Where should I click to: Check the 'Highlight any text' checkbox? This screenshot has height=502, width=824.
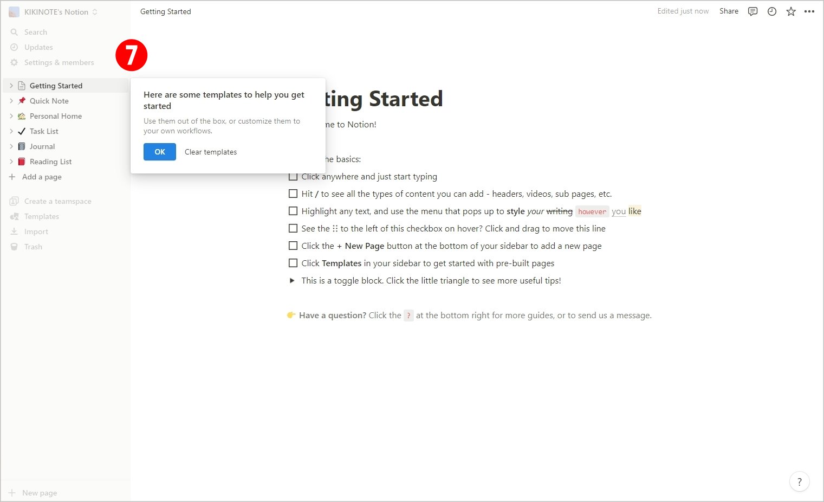[x=293, y=211]
